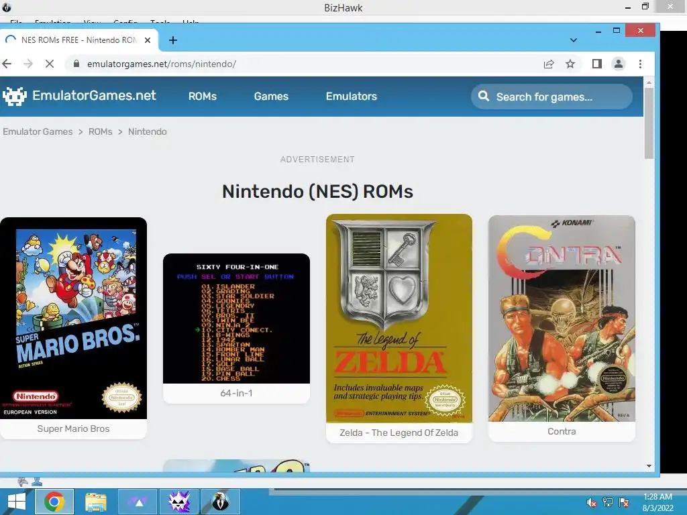The image size is (687, 515).
Task: Click the Contra title link
Action: (x=562, y=431)
